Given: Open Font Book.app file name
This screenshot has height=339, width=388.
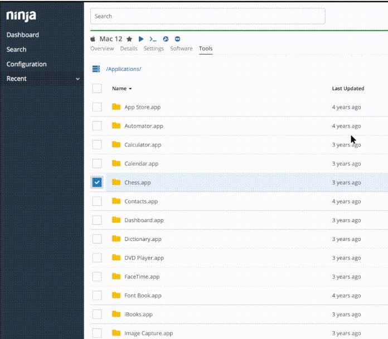Looking at the screenshot, I should (x=143, y=296).
